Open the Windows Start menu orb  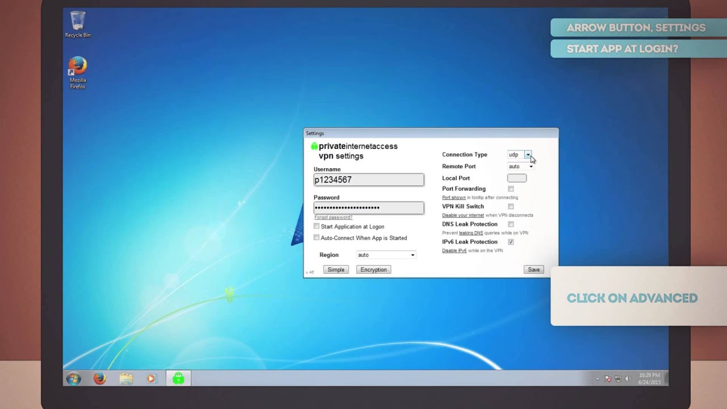(x=74, y=378)
